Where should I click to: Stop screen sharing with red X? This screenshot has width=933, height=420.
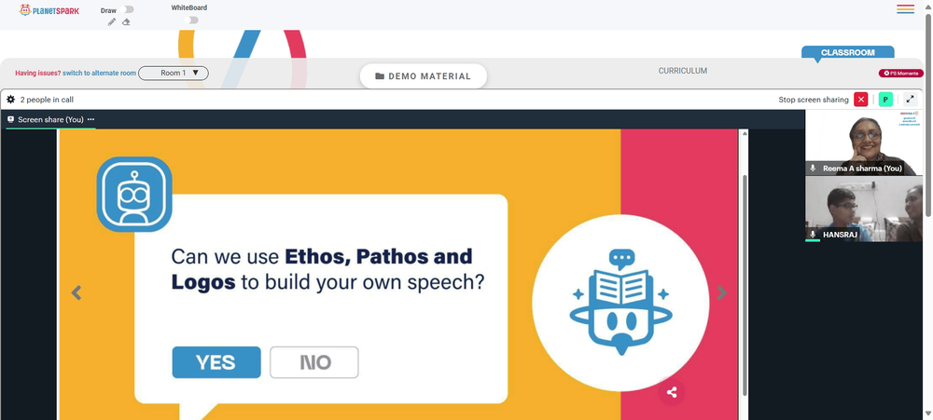pos(860,100)
